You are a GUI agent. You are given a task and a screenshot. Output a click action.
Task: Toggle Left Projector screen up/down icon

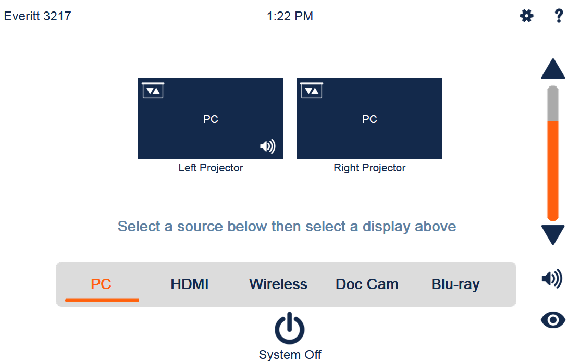(x=153, y=91)
